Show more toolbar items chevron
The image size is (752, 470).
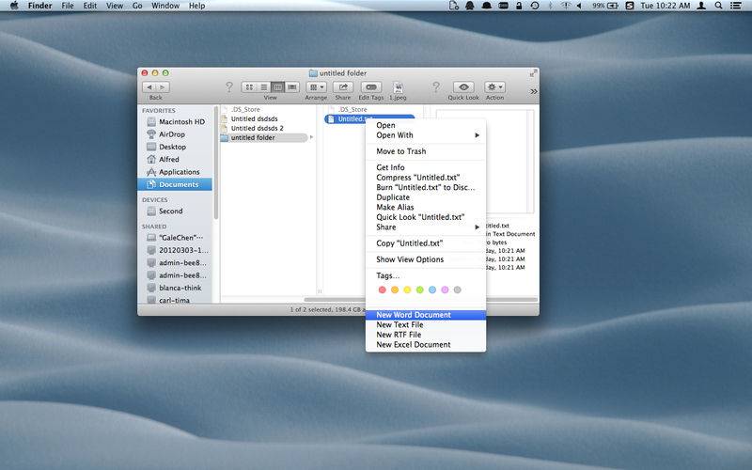click(534, 91)
